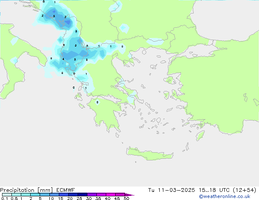
Task: Pick the 20–25 mm dark blue swatch
Action: [73, 195]
